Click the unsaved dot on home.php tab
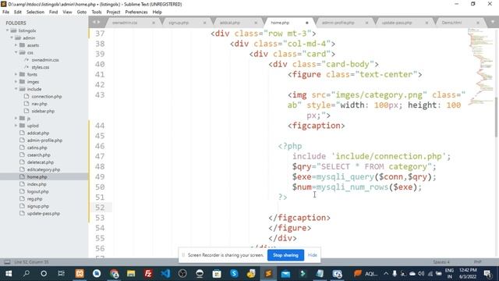The height and width of the screenshot is (281, 499). click(x=306, y=23)
